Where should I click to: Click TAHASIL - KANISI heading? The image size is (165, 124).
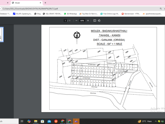110,35
